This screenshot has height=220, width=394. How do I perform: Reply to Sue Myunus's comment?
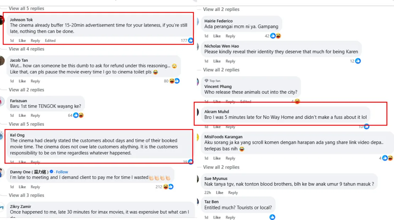pyautogui.click(x=233, y=193)
